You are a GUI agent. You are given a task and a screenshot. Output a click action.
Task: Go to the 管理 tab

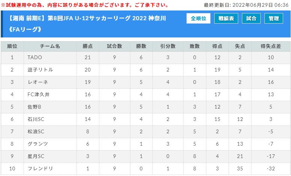pos(273,18)
